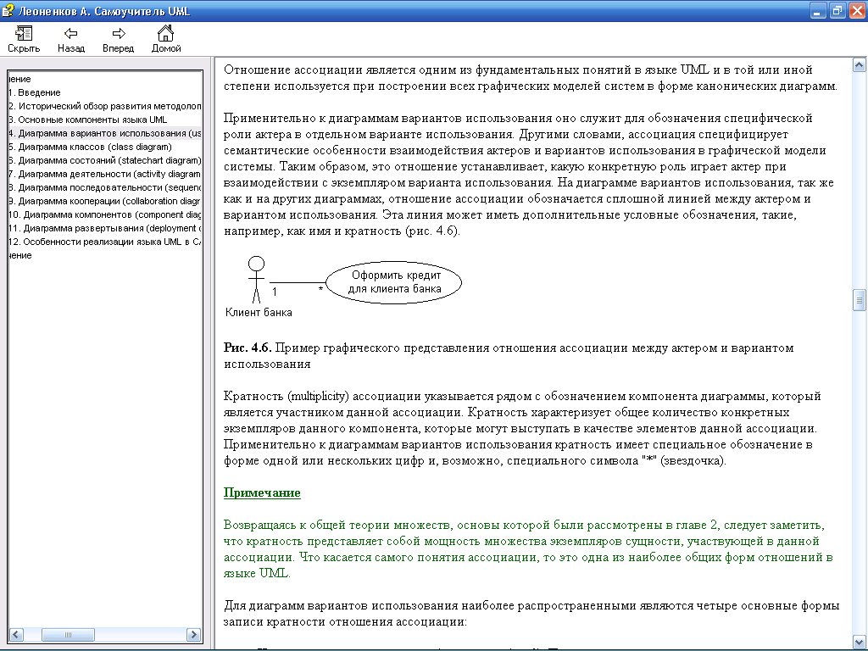Click the vertical scrollbar thumb of the page
The image size is (868, 651).
pyautogui.click(x=860, y=300)
